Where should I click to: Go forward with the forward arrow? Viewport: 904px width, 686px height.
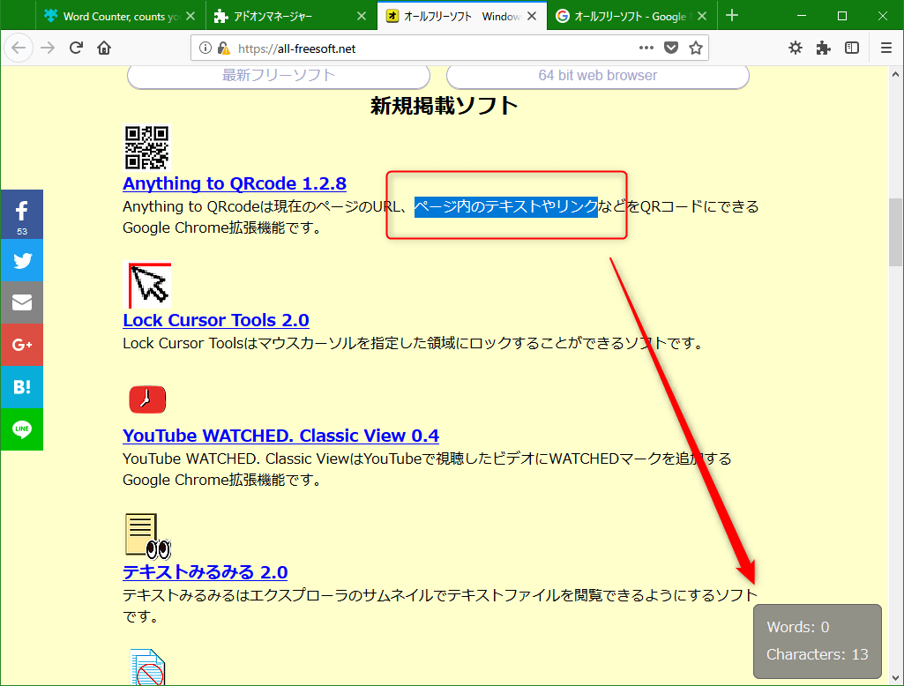pyautogui.click(x=48, y=48)
